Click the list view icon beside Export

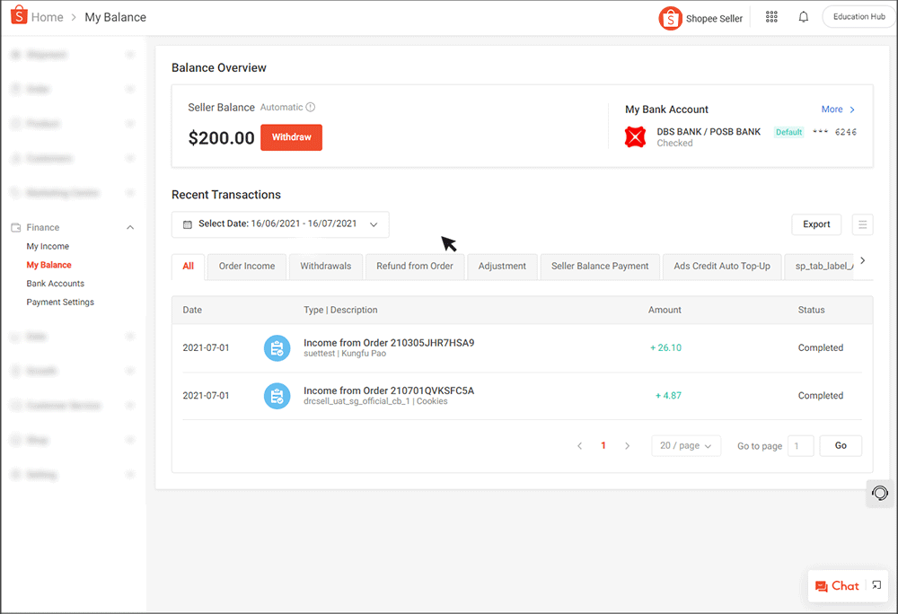pos(862,224)
